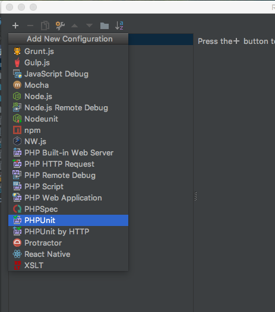Select PHPUnit from the configuration list
This screenshot has height=312, width=275.
(x=68, y=220)
